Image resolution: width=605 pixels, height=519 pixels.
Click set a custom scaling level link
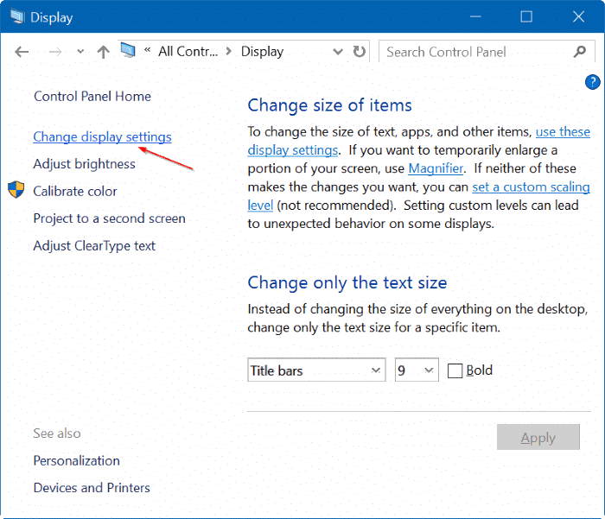click(x=531, y=187)
